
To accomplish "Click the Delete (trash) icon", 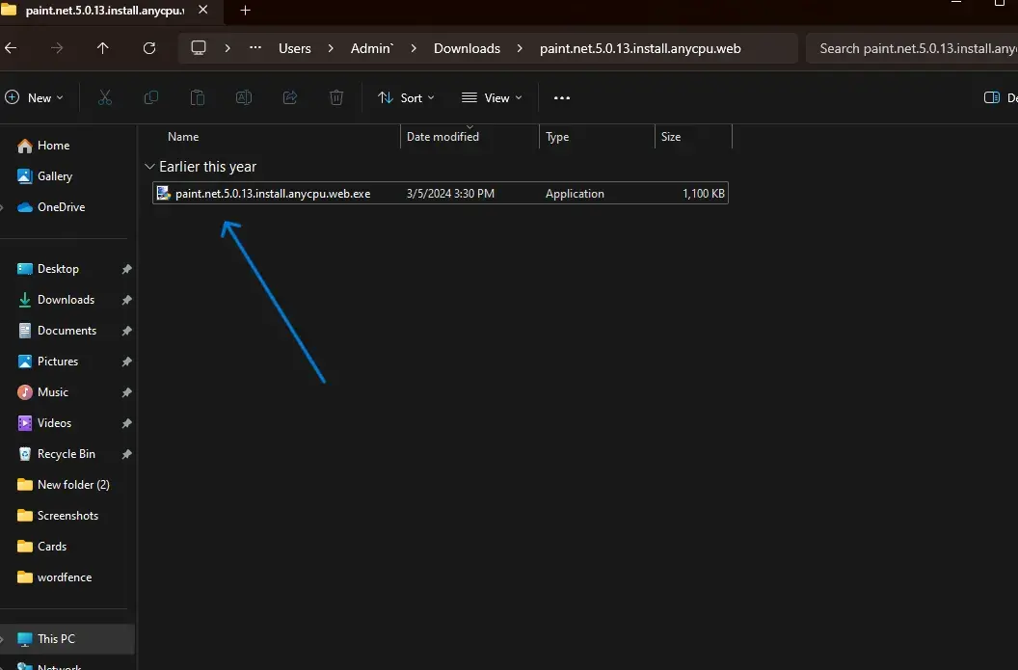I will pyautogui.click(x=335, y=97).
